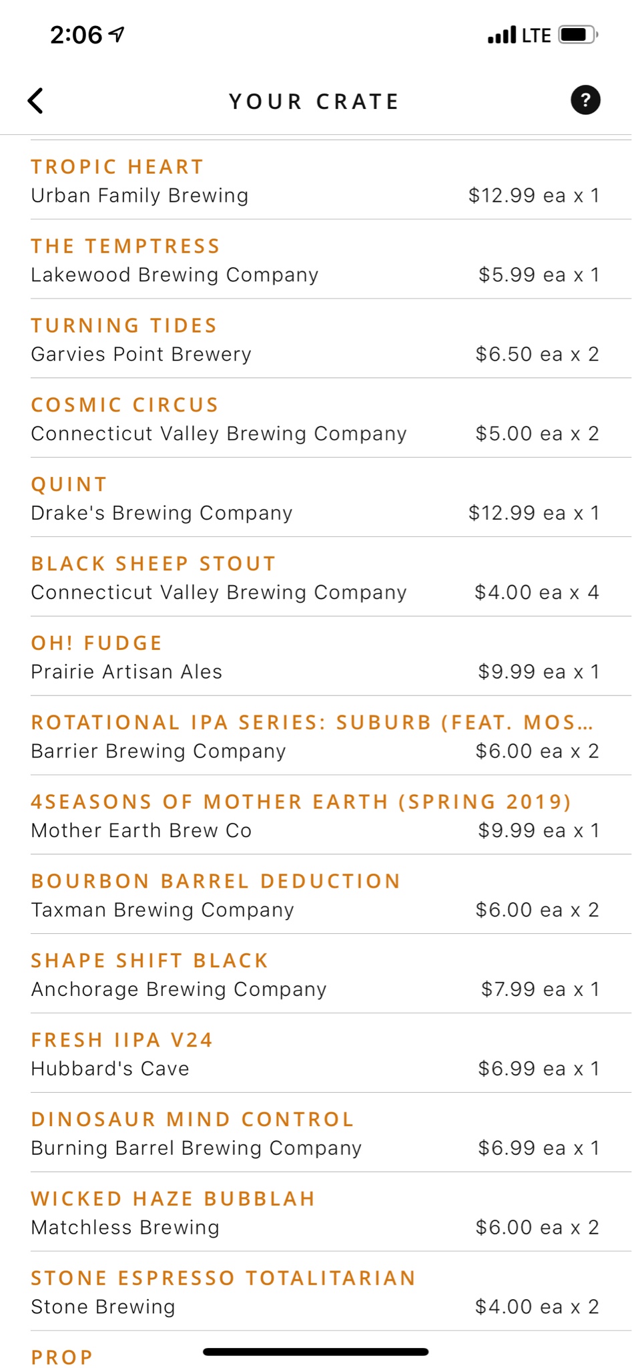Tap Dinosaur Mind Control beer title

(x=192, y=1119)
